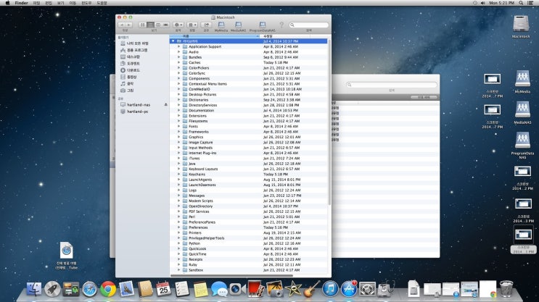Open the Arrange items dropdown in toolbar
This screenshot has height=302, width=539.
coord(192,25)
